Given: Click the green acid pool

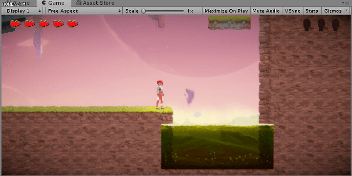Looking at the screenshot, I should (217, 146).
